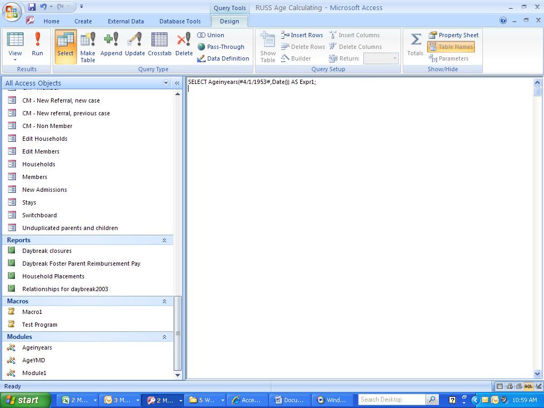
Task: Select Data Definition query option
Action: pos(223,58)
